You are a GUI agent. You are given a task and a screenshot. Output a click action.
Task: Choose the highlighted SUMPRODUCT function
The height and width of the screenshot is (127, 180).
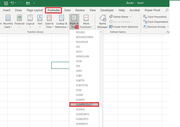coord(84,104)
